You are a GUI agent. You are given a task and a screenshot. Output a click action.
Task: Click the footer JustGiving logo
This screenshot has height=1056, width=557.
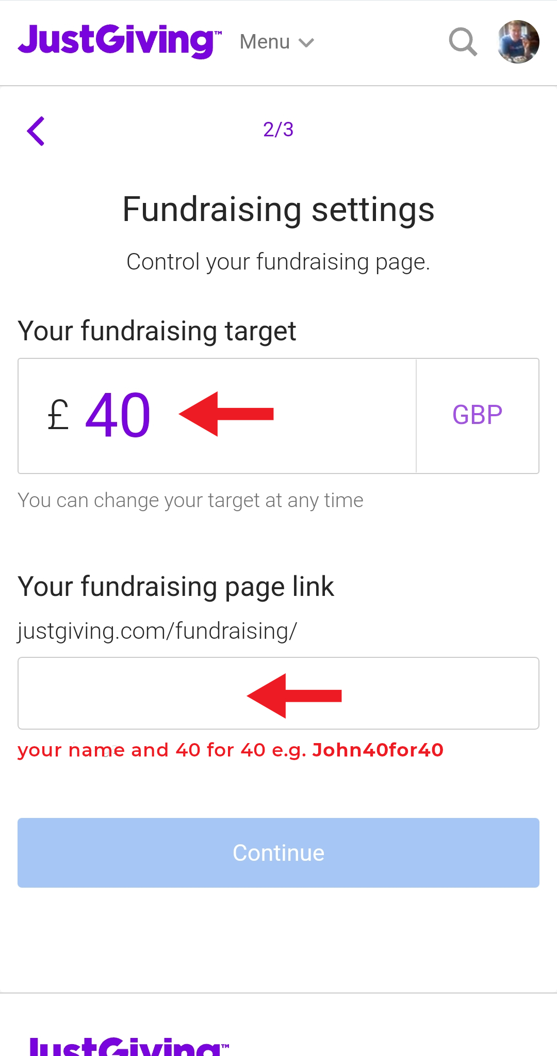click(x=129, y=1046)
